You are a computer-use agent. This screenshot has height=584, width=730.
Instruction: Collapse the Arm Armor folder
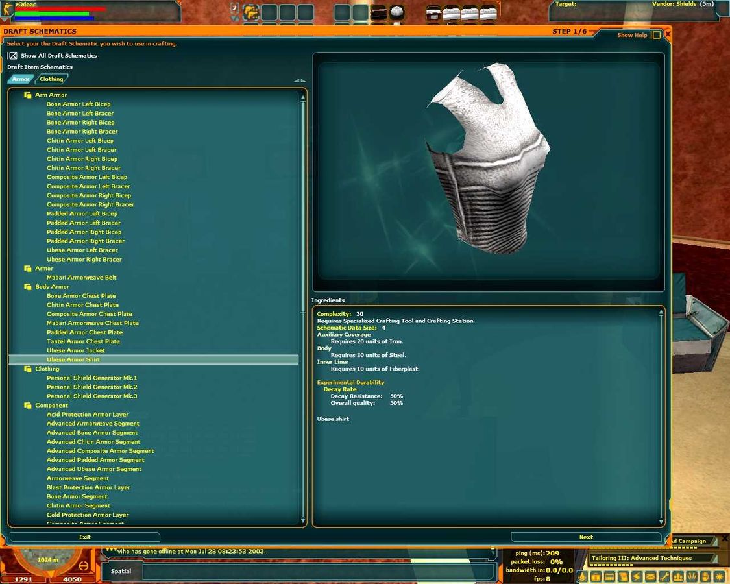(x=28, y=95)
